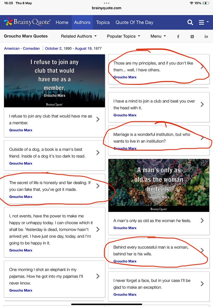Click arrow next to 'never forget a face' quote
213x307 pixels.
pos(202,284)
